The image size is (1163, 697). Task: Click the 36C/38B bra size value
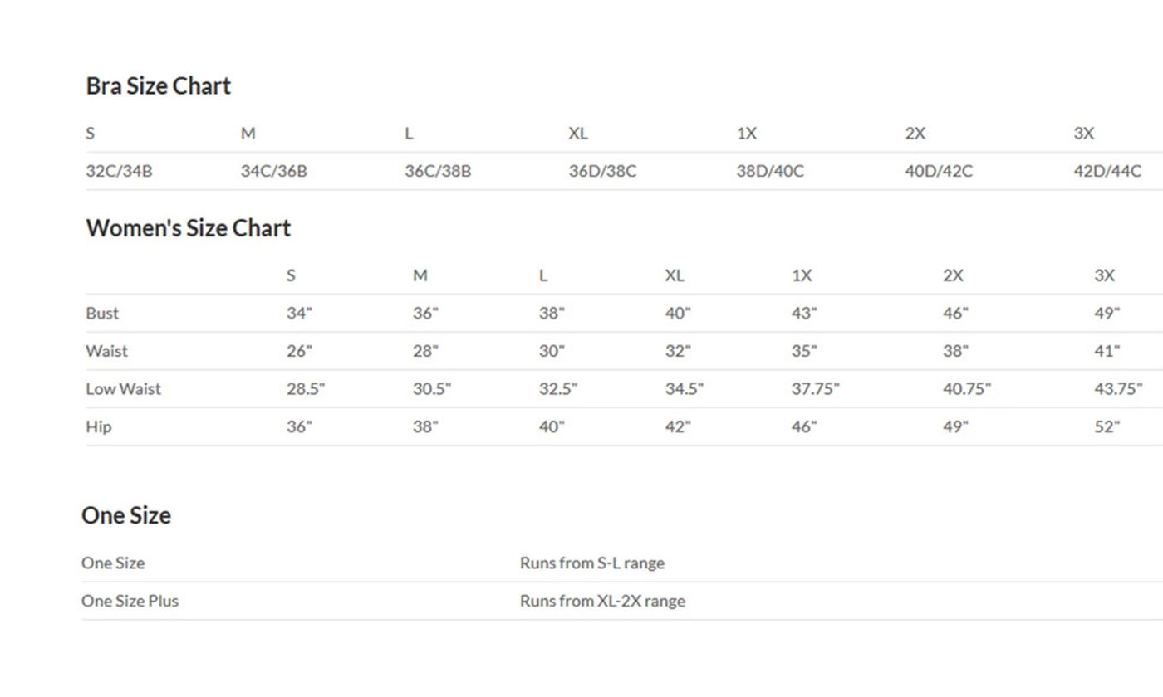pyautogui.click(x=438, y=172)
